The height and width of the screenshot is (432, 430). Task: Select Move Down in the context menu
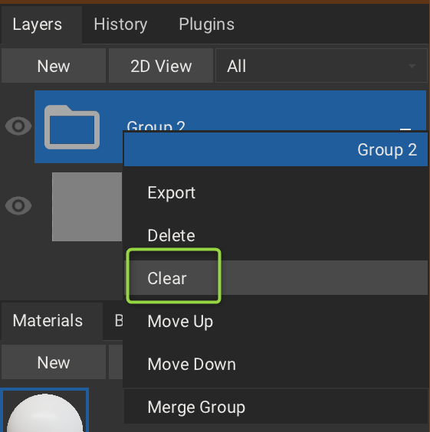pyautogui.click(x=276, y=364)
